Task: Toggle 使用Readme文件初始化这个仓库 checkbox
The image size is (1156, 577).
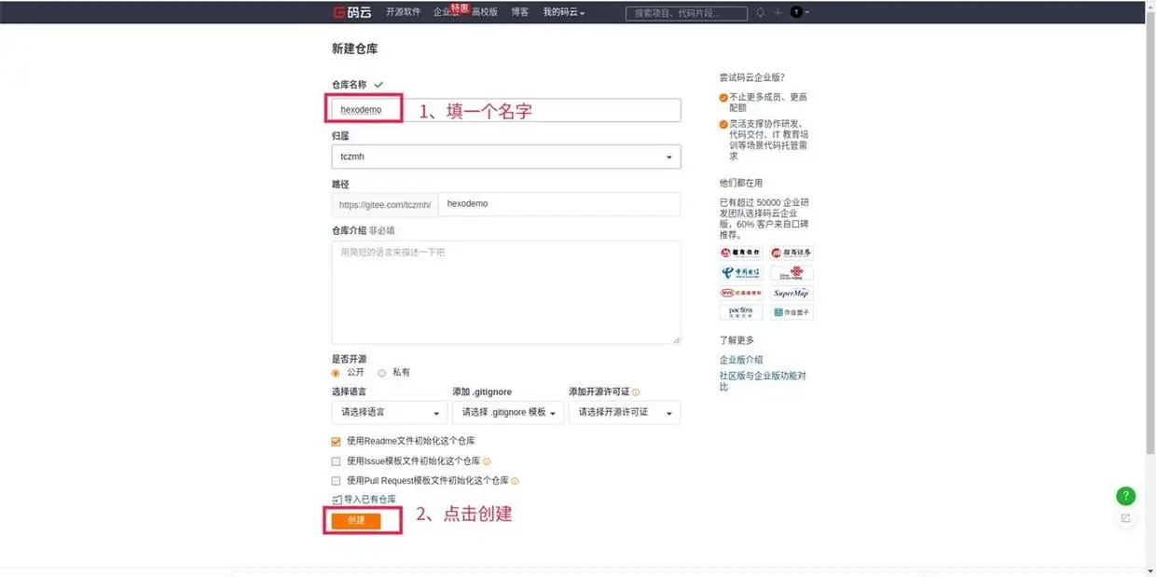Action: pyautogui.click(x=336, y=442)
